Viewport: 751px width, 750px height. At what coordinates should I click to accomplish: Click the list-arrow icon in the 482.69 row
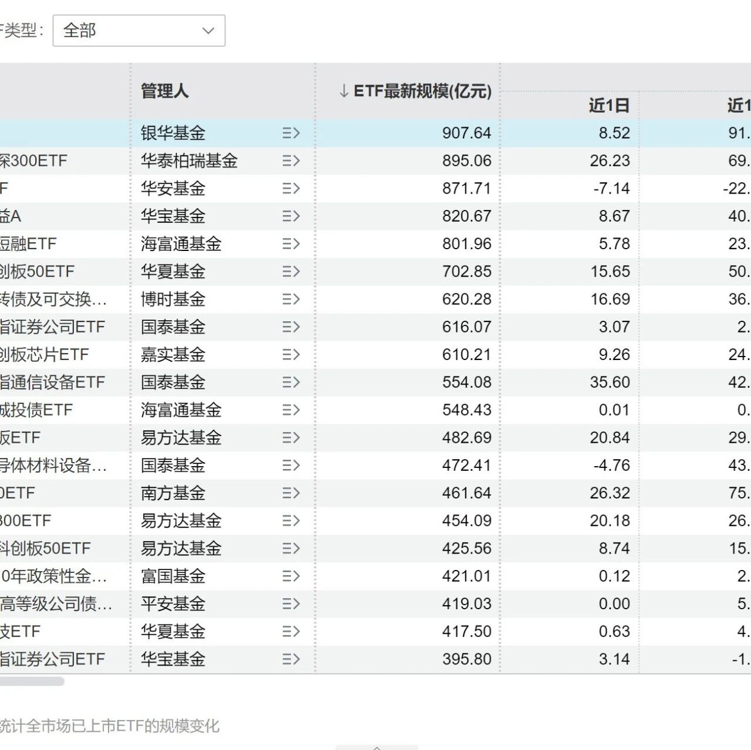point(291,438)
